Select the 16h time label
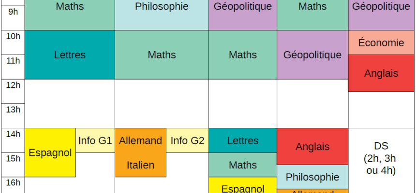The image size is (416, 193). coord(13,182)
